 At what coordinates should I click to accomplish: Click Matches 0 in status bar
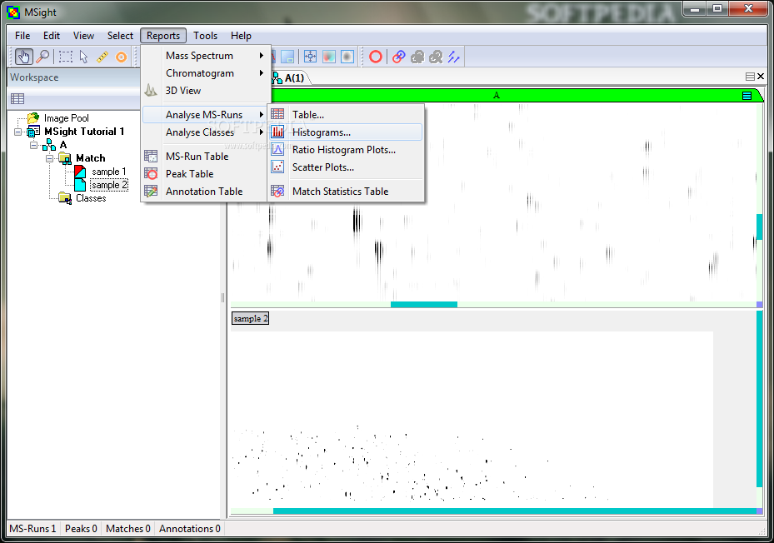click(127, 529)
